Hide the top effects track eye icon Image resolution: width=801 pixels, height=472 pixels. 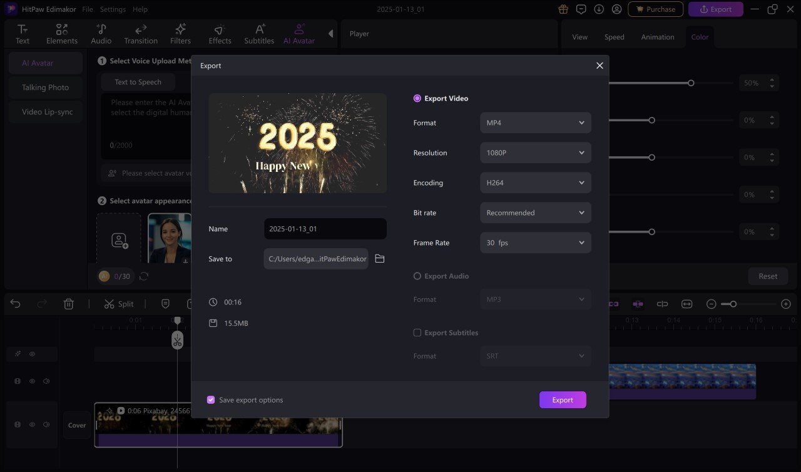coord(33,354)
